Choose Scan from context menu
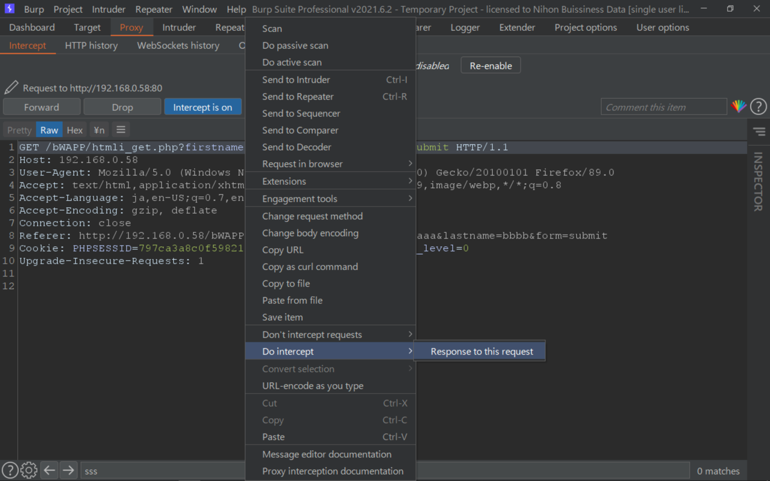Viewport: 770px width, 481px height. [x=330, y=28]
